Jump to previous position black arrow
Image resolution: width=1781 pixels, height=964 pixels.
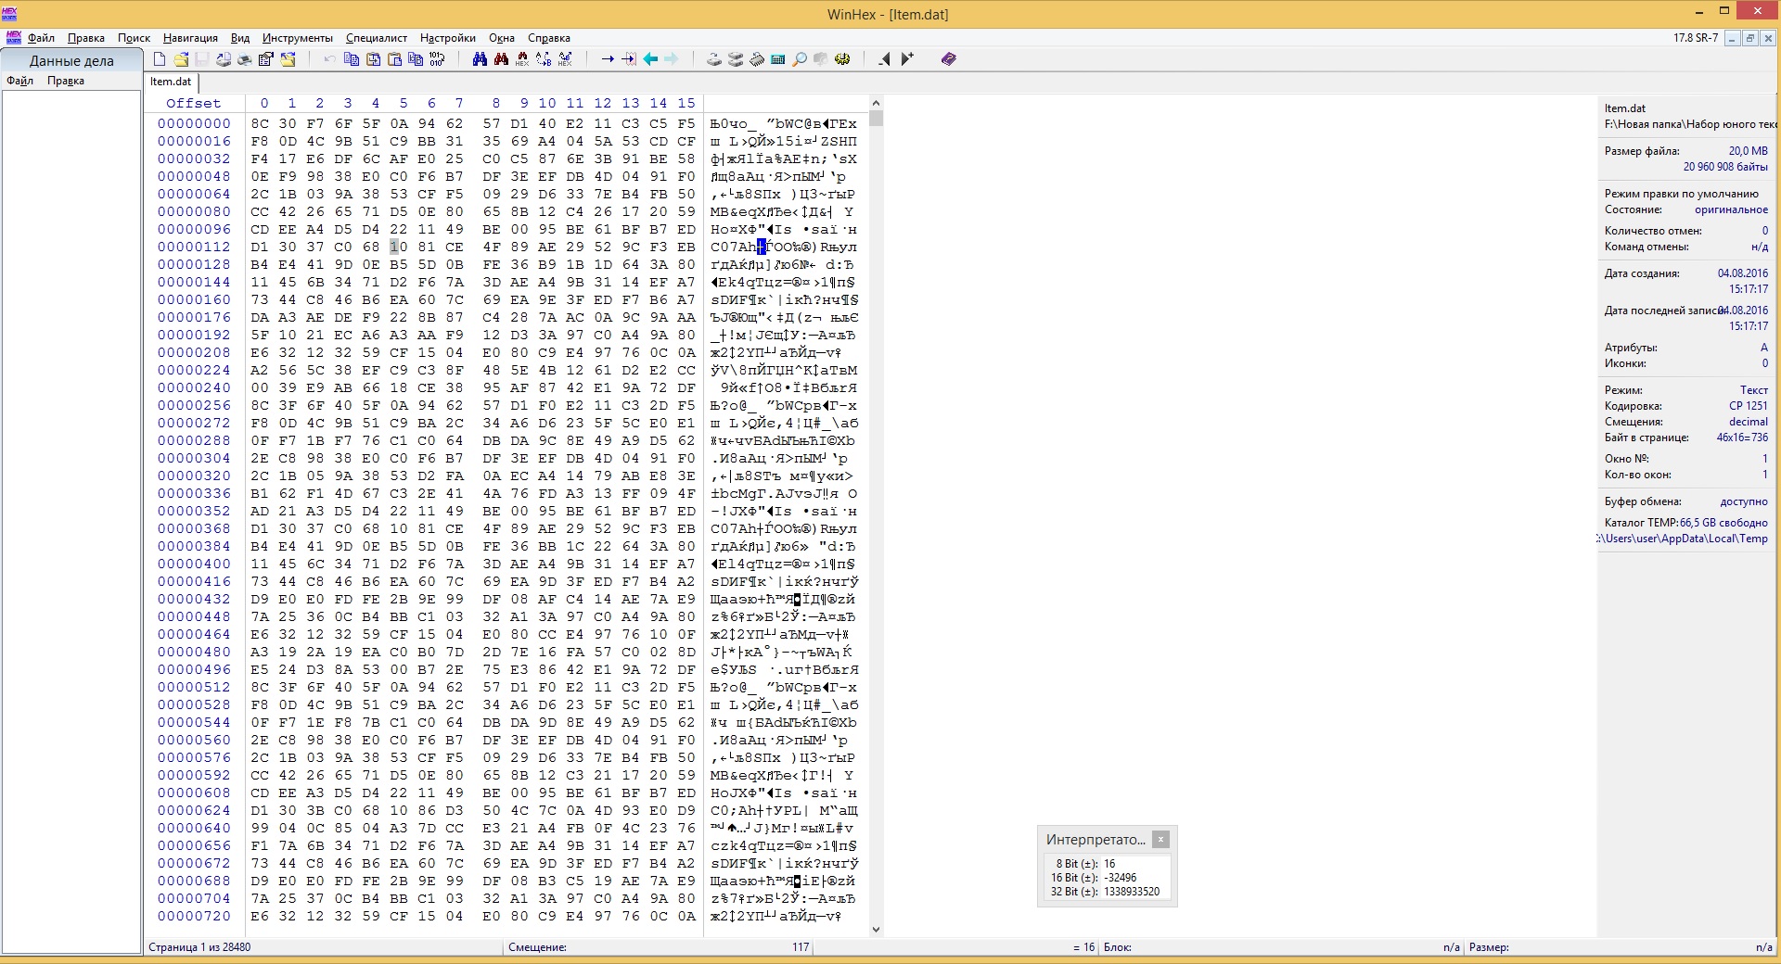click(x=884, y=58)
